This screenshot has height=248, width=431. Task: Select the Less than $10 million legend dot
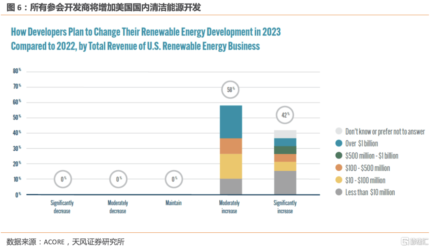339,192
